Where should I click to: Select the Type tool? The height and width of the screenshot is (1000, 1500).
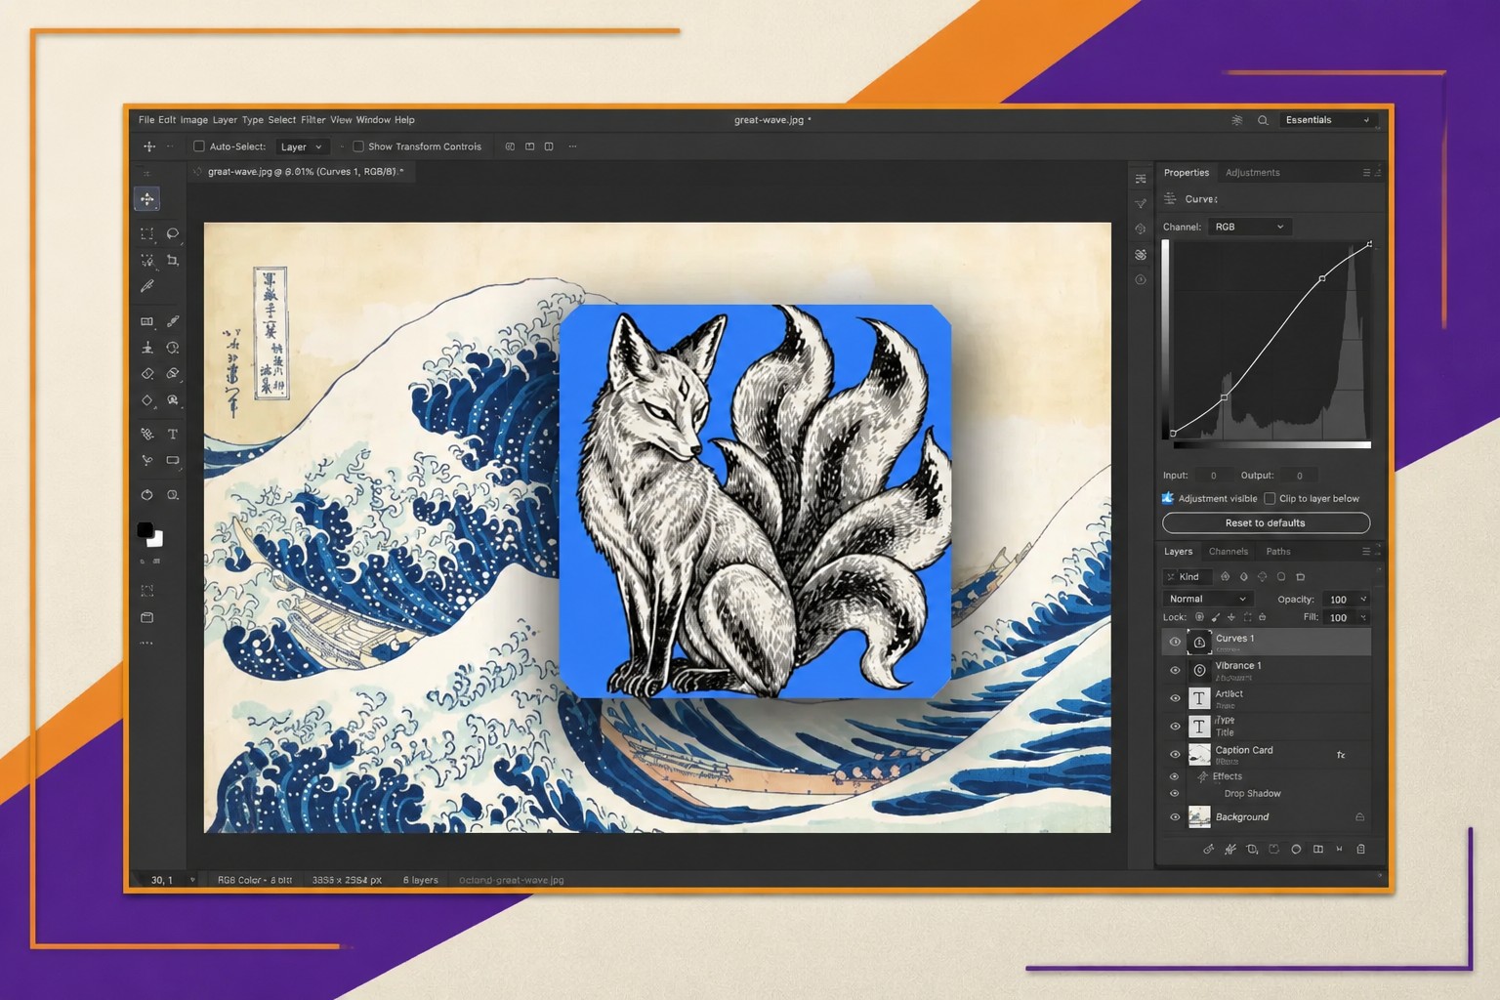tap(173, 434)
